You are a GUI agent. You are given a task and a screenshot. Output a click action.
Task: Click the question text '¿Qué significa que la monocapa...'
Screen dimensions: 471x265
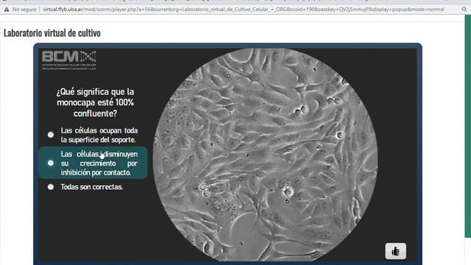[x=95, y=102]
